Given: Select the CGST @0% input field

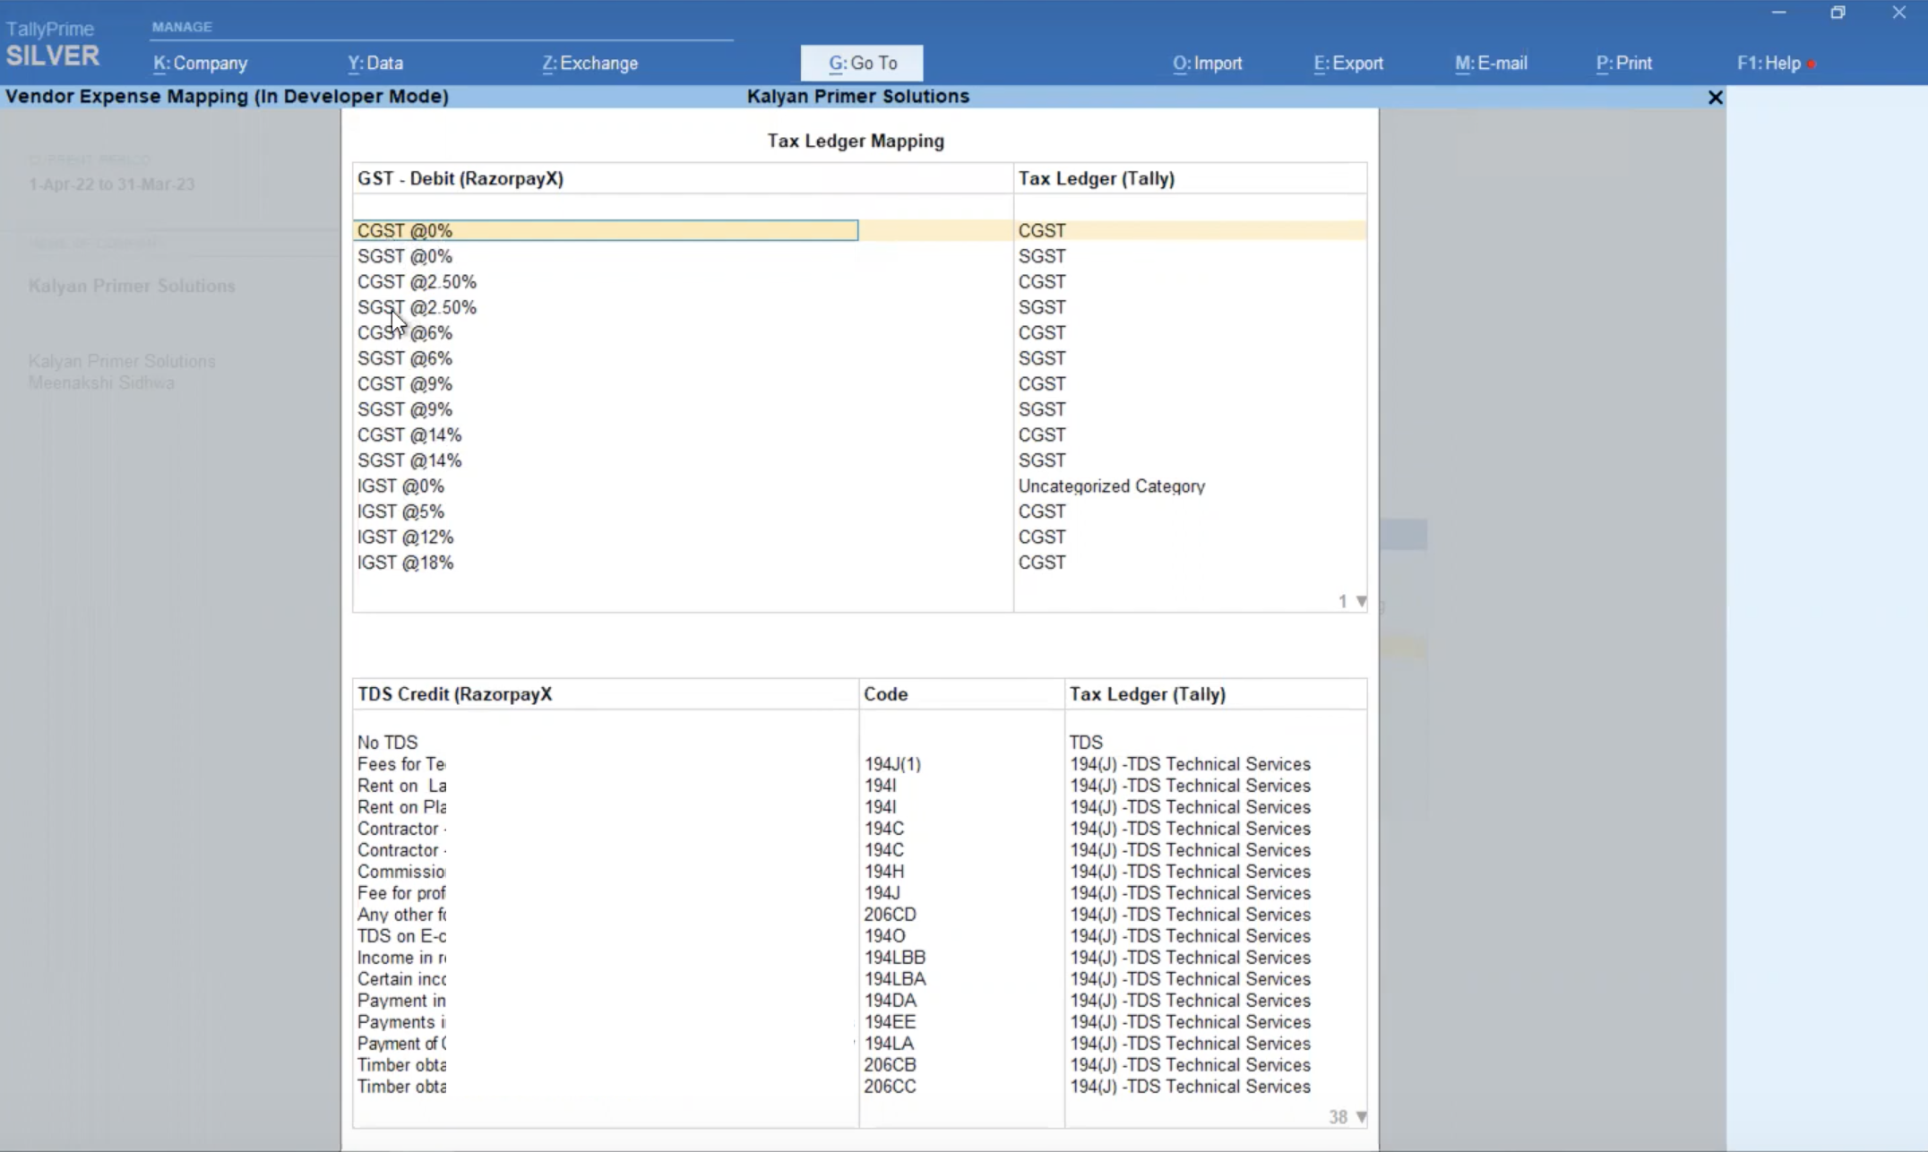Looking at the screenshot, I should pos(606,231).
